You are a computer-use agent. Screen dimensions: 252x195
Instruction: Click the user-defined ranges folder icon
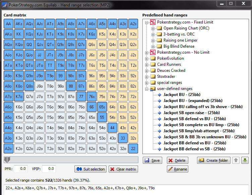pyautogui.click(x=153, y=89)
